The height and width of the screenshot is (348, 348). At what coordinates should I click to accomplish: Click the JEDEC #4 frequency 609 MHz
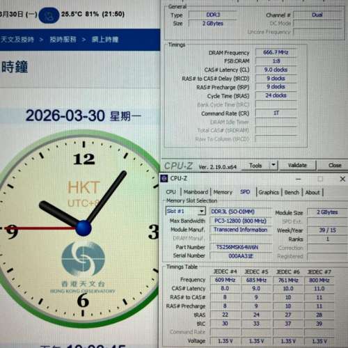click(x=225, y=280)
